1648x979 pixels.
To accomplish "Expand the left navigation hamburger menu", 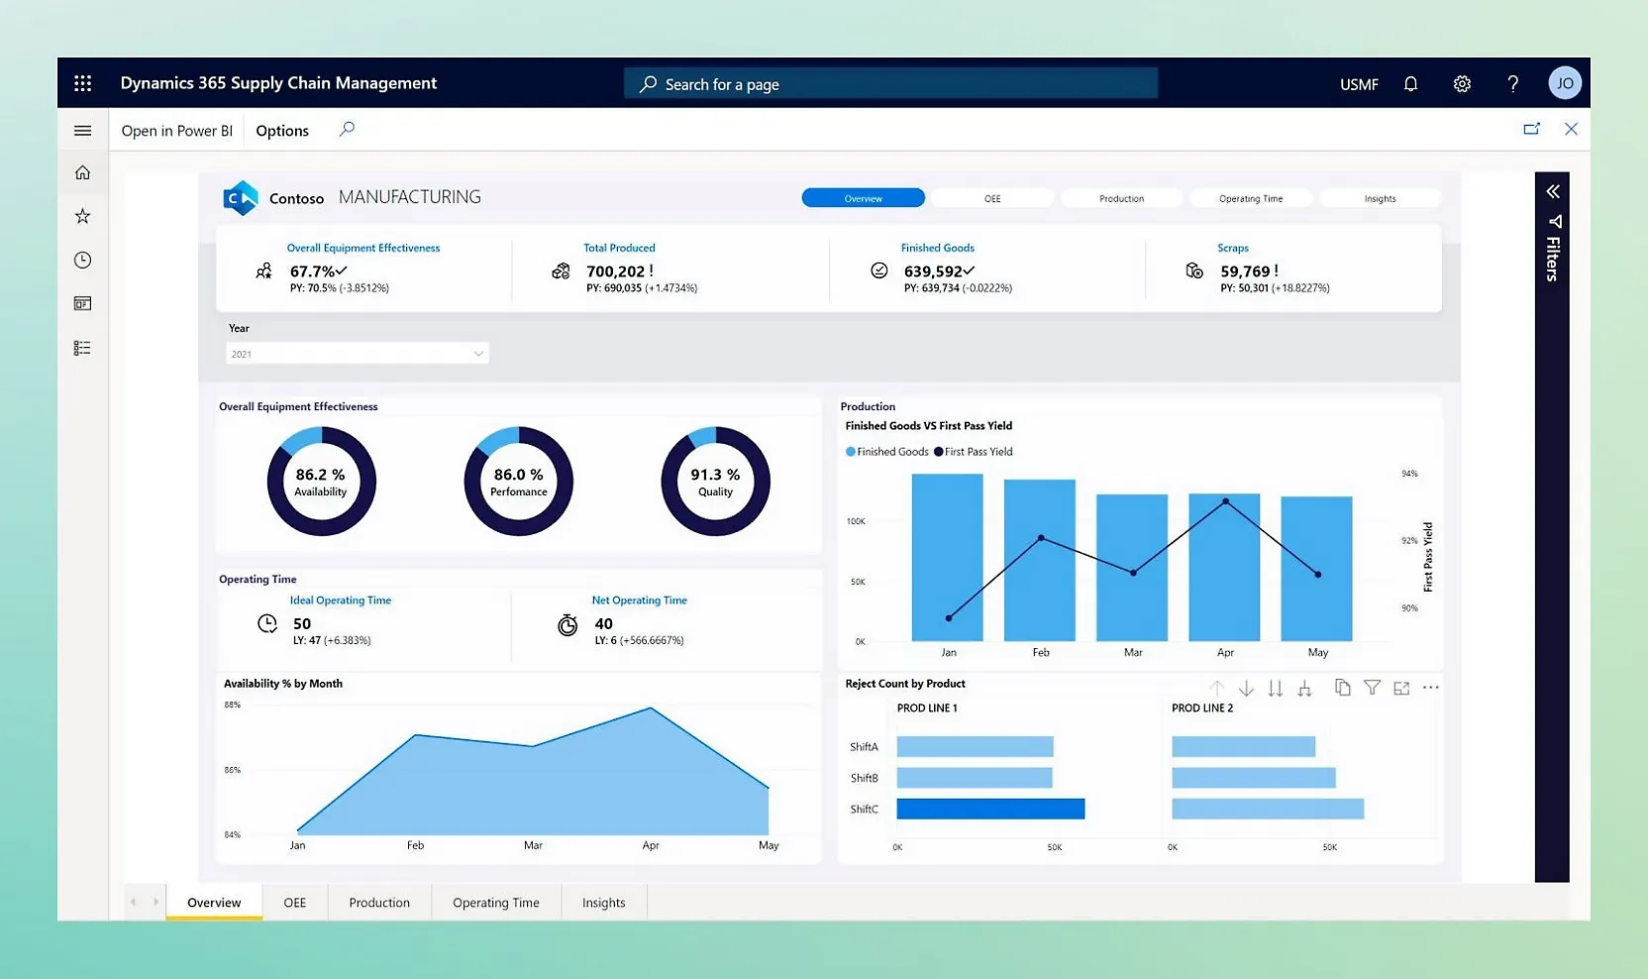I will pyautogui.click(x=83, y=131).
